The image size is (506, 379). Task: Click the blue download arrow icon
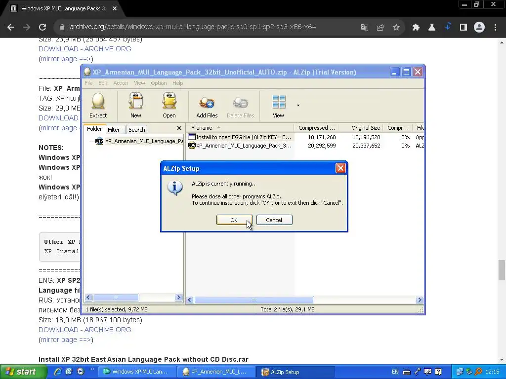448,27
